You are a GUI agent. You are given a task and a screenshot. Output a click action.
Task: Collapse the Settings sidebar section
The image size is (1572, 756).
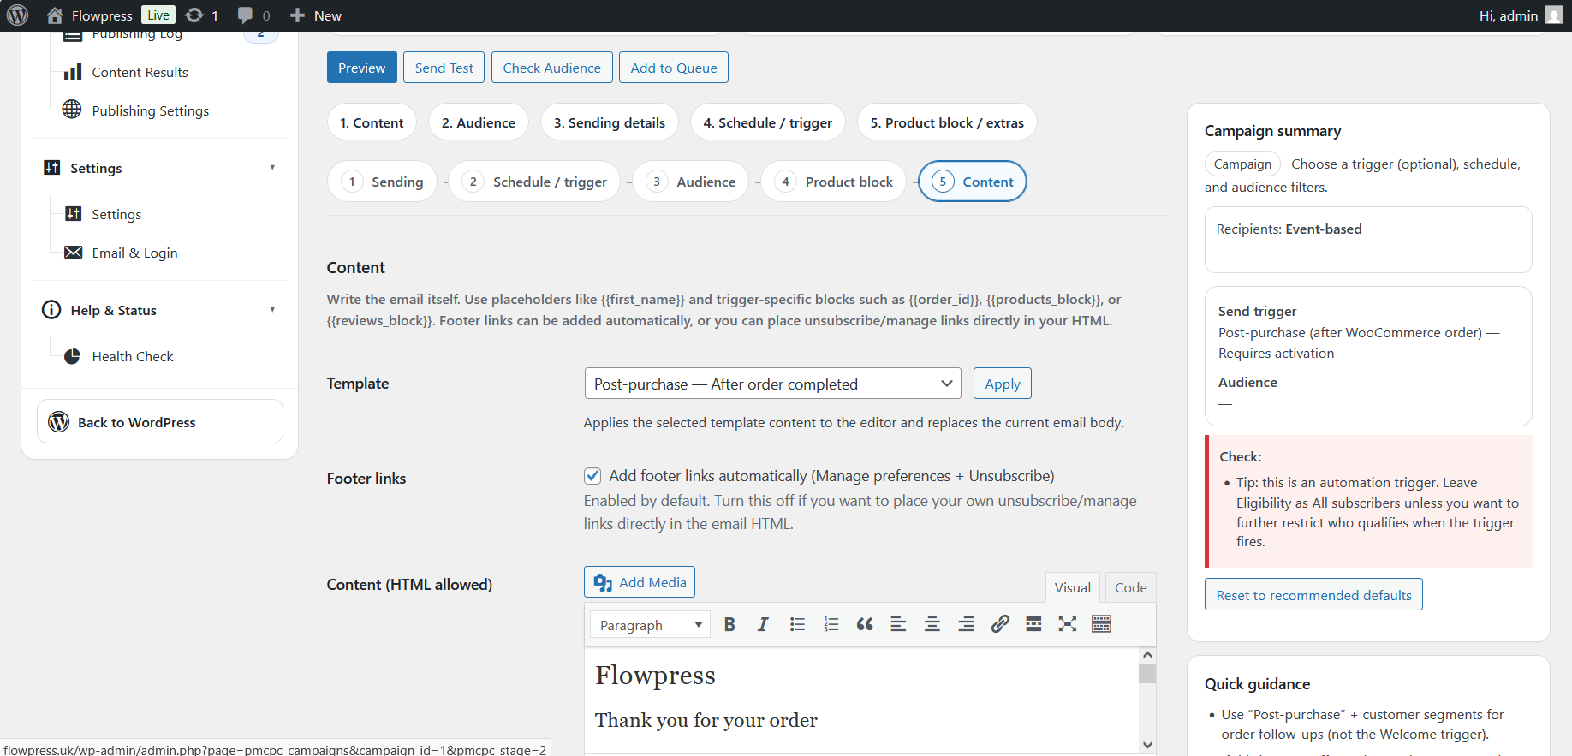(272, 168)
